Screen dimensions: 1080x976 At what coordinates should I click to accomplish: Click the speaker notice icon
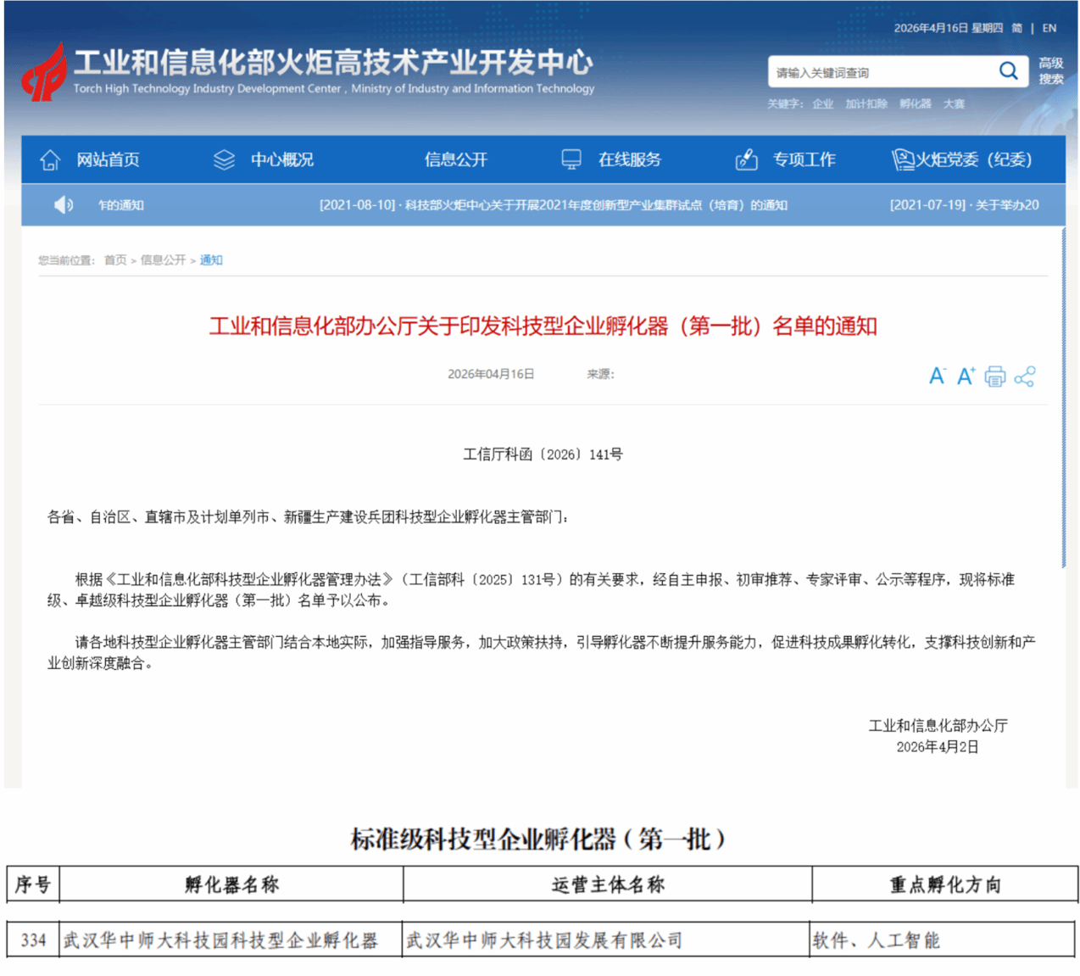pos(63,205)
